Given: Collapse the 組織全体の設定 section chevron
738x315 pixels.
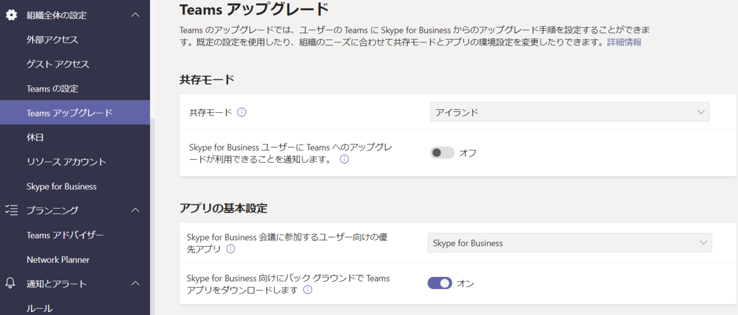Looking at the screenshot, I should [136, 15].
